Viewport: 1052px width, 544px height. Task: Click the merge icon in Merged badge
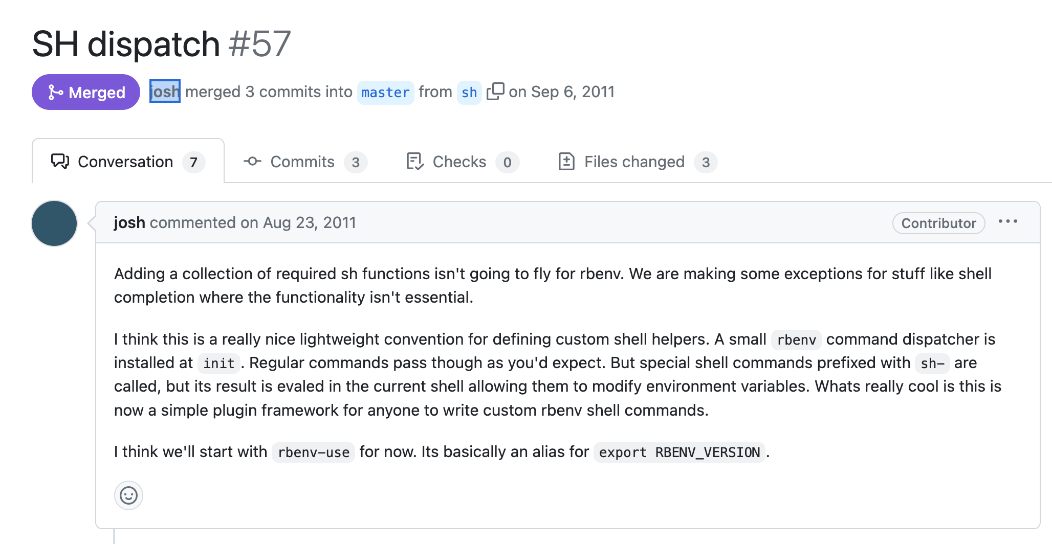pyautogui.click(x=55, y=93)
